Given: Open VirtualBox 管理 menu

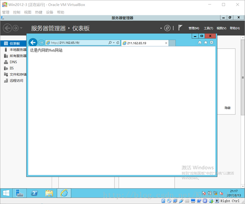Looking at the screenshot, I should (6, 12).
